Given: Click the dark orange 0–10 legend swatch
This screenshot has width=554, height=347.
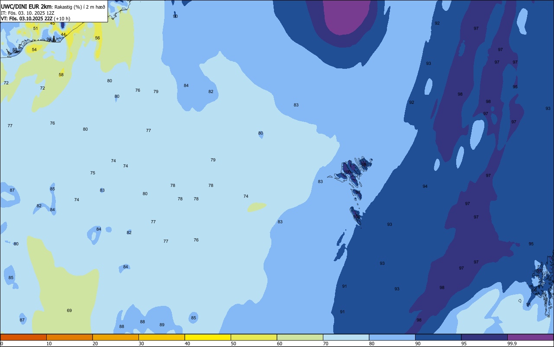Looking at the screenshot, I should pos(23,337).
